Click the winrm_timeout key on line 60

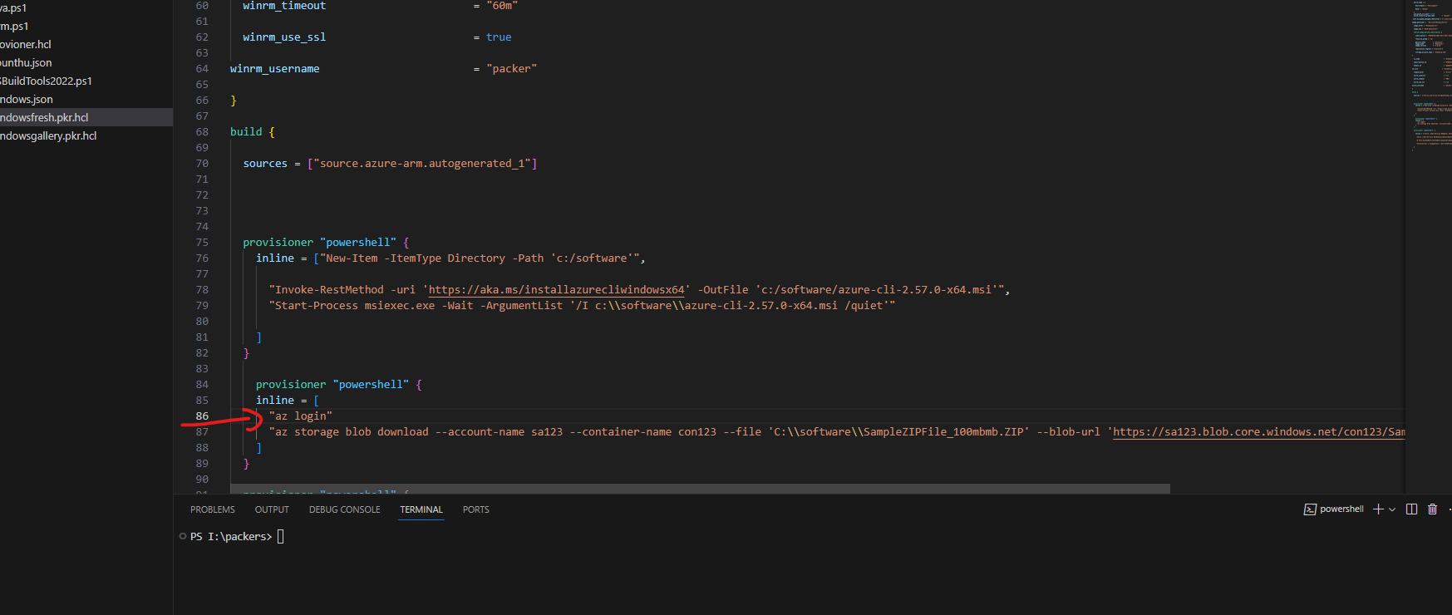click(284, 6)
